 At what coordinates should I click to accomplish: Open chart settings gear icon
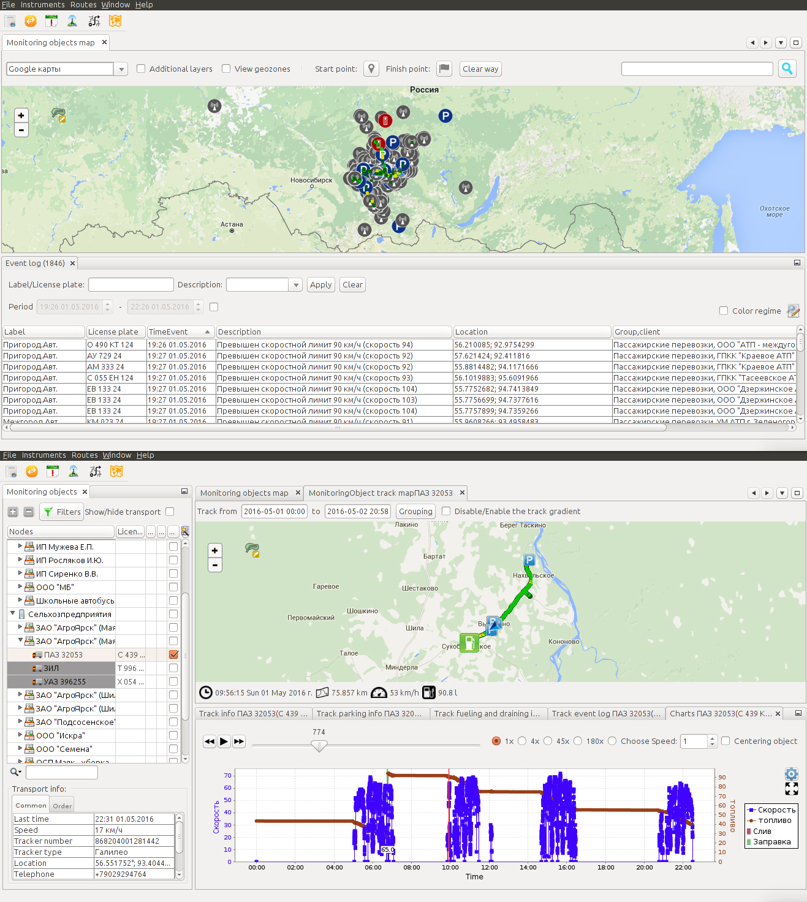click(792, 774)
